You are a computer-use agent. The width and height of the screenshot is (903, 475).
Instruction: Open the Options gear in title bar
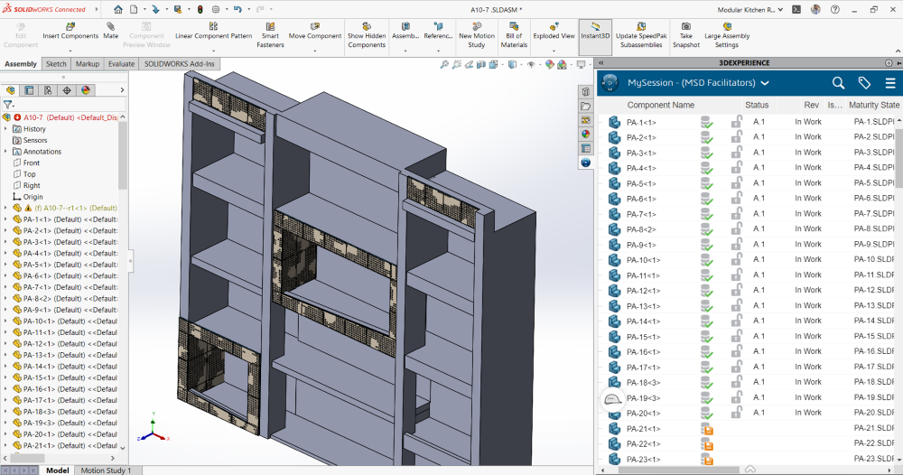click(x=216, y=9)
